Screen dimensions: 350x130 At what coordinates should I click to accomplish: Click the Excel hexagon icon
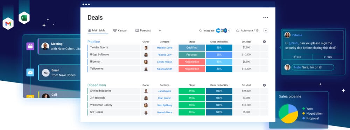24,18
